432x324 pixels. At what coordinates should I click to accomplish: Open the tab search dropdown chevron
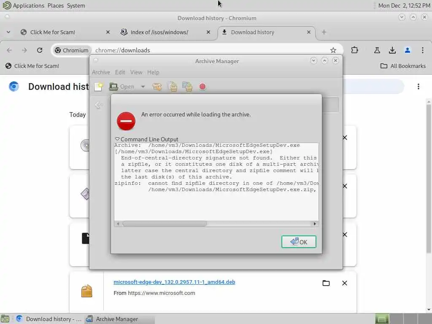(8, 32)
